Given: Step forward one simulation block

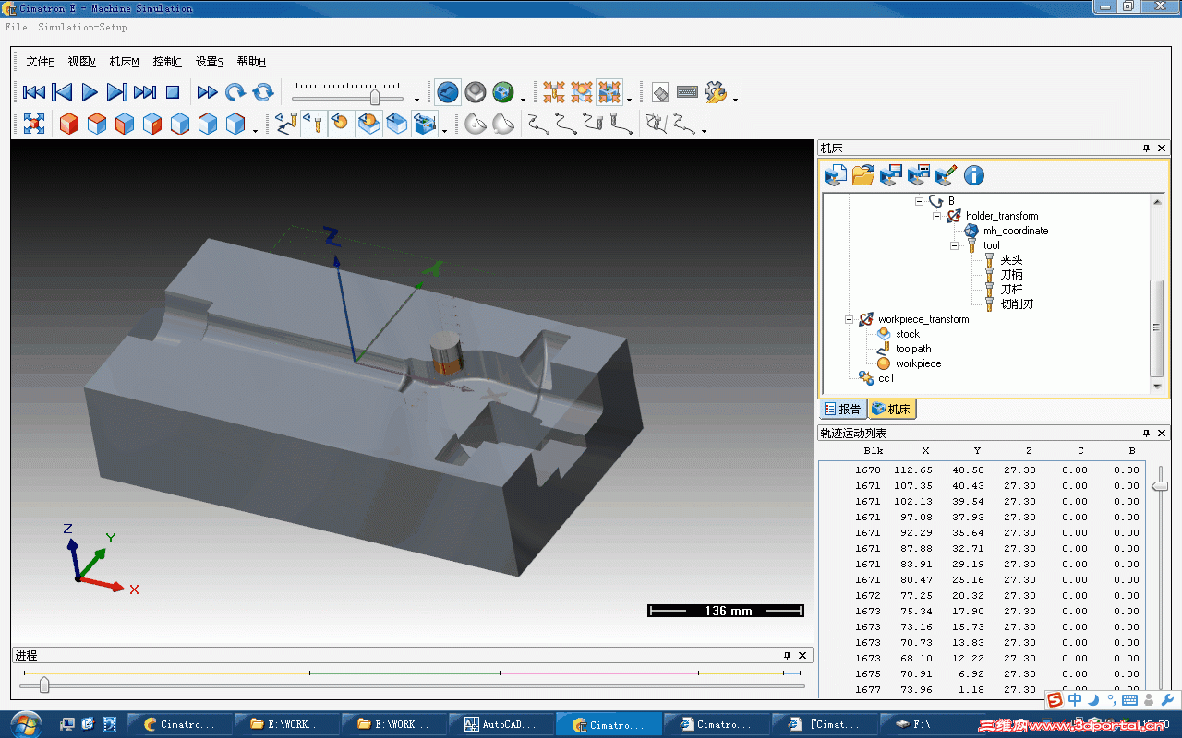Looking at the screenshot, I should tap(116, 92).
